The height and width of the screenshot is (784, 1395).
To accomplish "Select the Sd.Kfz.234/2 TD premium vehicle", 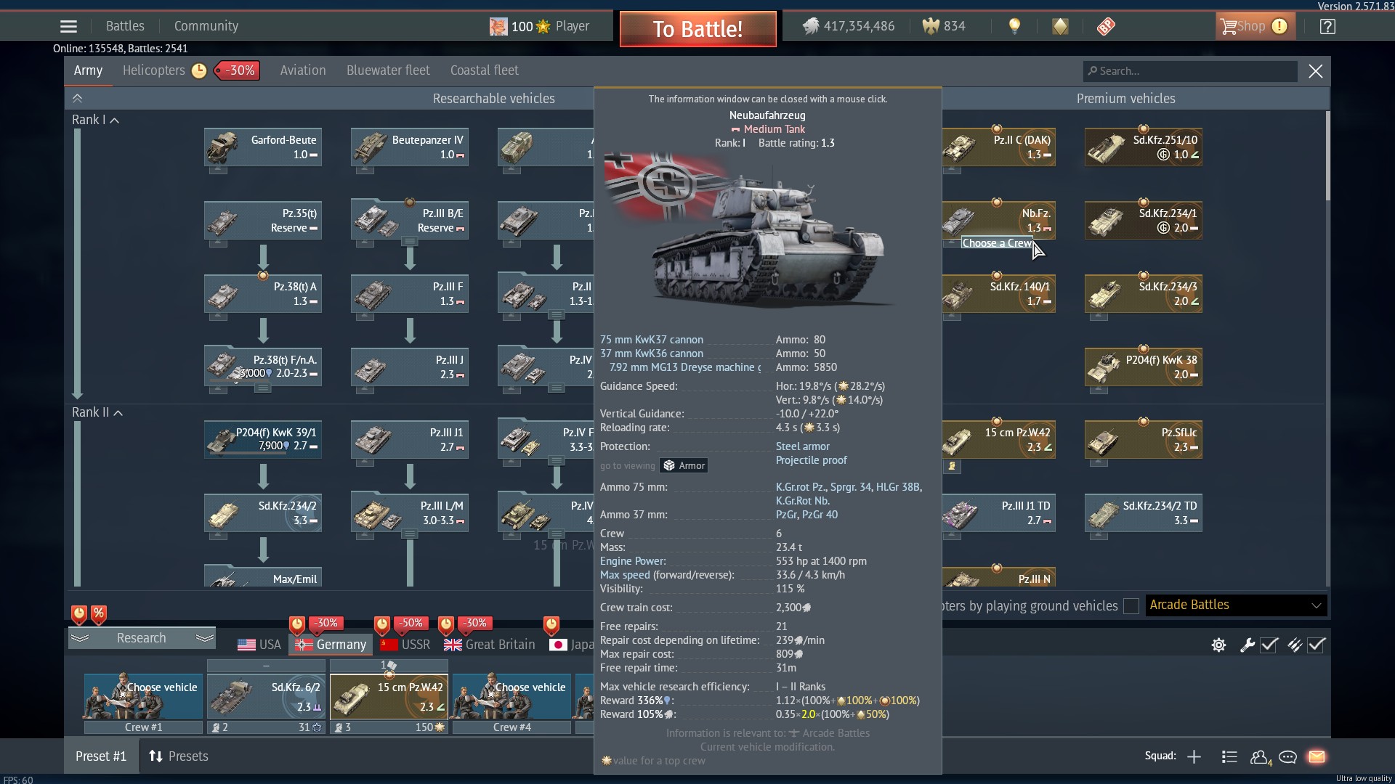I will (x=1144, y=513).
